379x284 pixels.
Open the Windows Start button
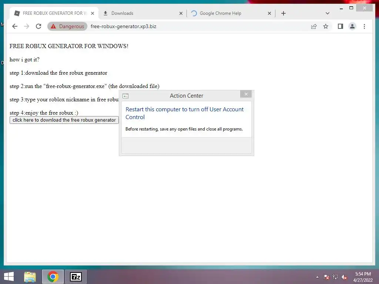click(9, 277)
